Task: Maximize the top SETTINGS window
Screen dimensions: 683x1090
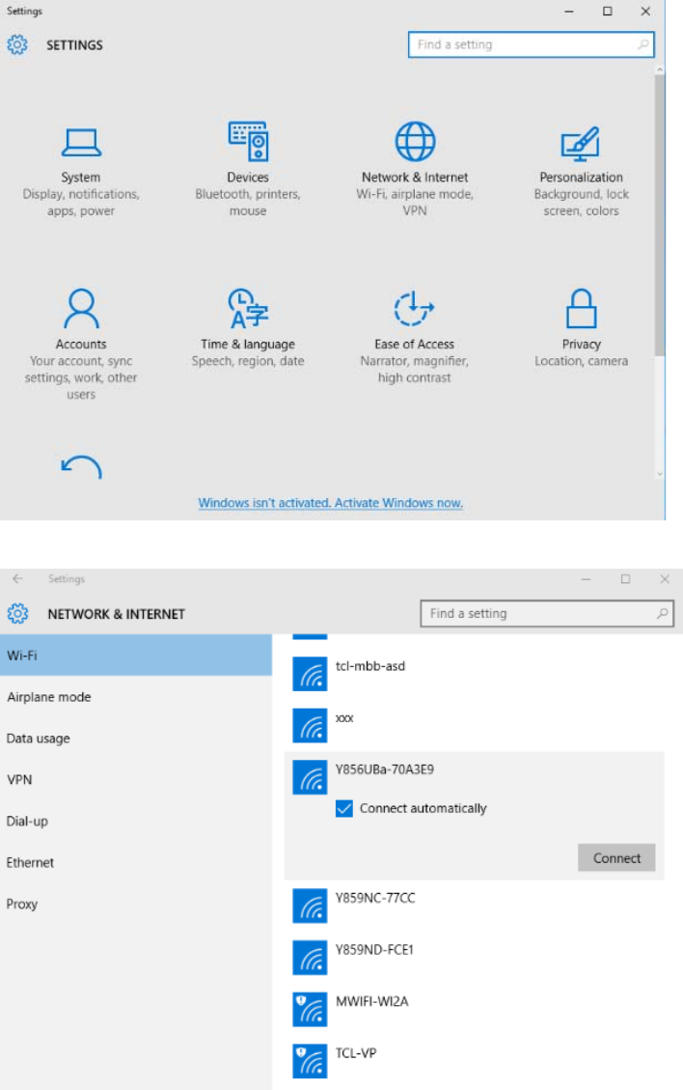Action: pos(607,12)
